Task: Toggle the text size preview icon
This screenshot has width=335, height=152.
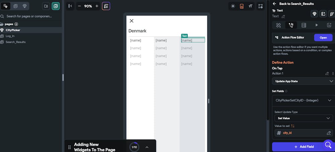Action: [250, 6]
